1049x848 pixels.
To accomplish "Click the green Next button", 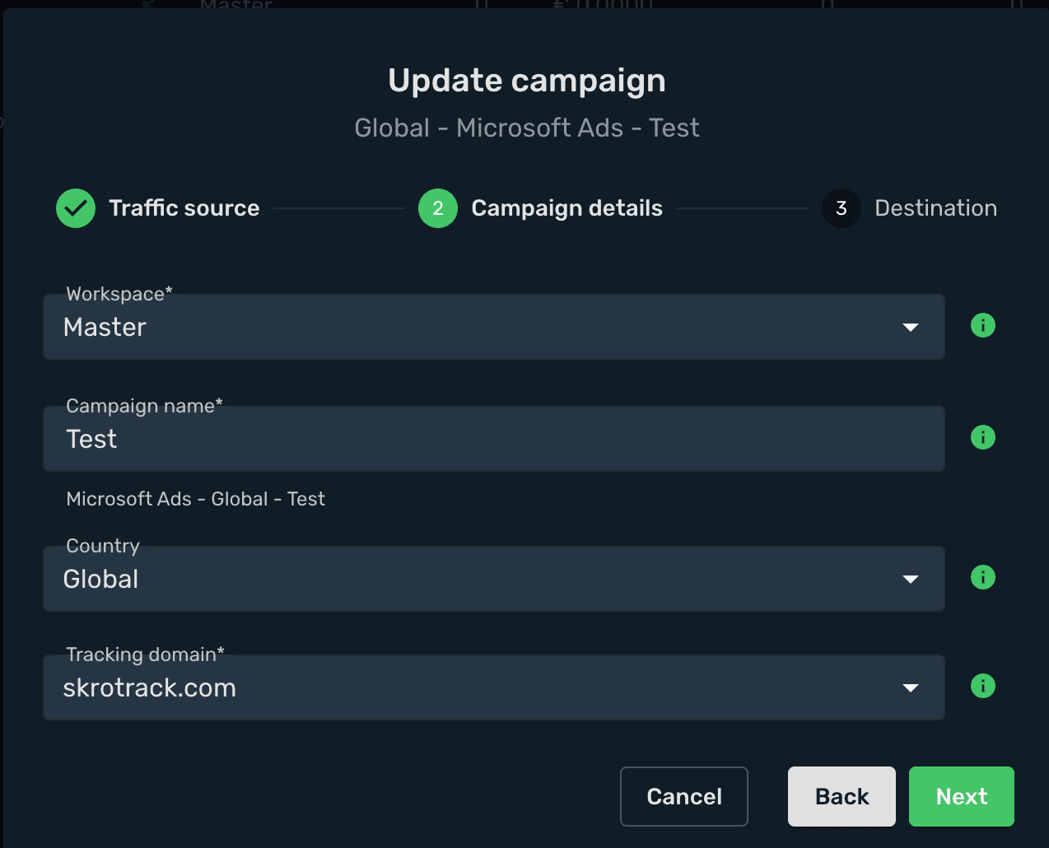I will click(962, 796).
